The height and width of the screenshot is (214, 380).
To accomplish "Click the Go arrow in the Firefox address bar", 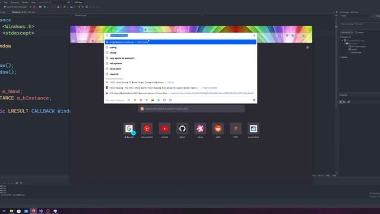I will point(254,36).
